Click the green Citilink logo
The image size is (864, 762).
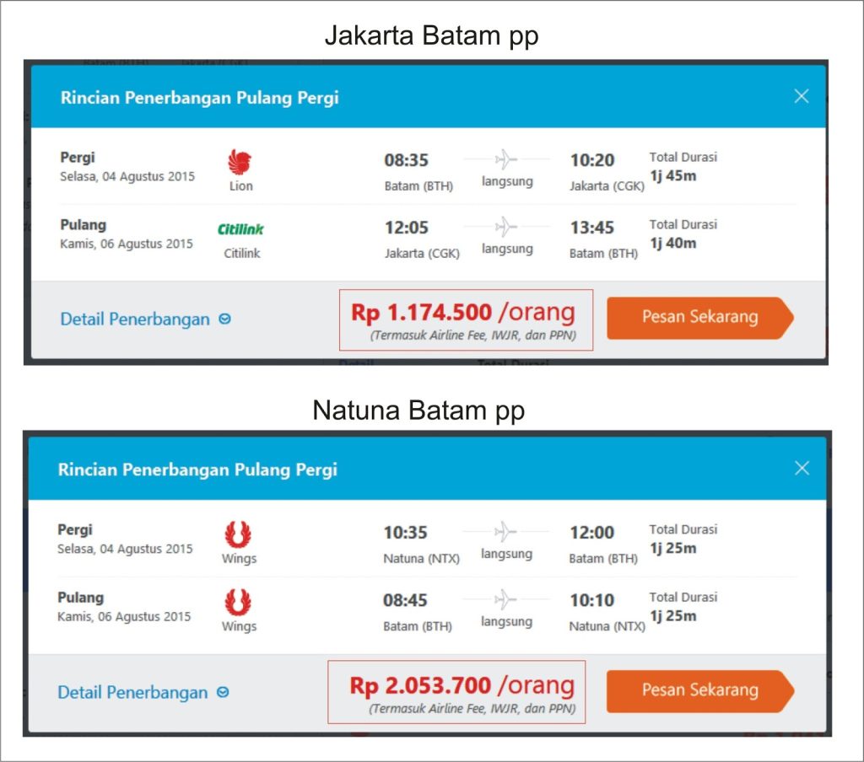pos(240,228)
